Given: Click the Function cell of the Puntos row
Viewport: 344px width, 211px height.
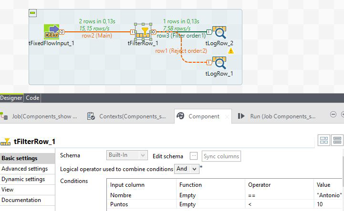Looking at the screenshot, I should pyautogui.click(x=210, y=204).
